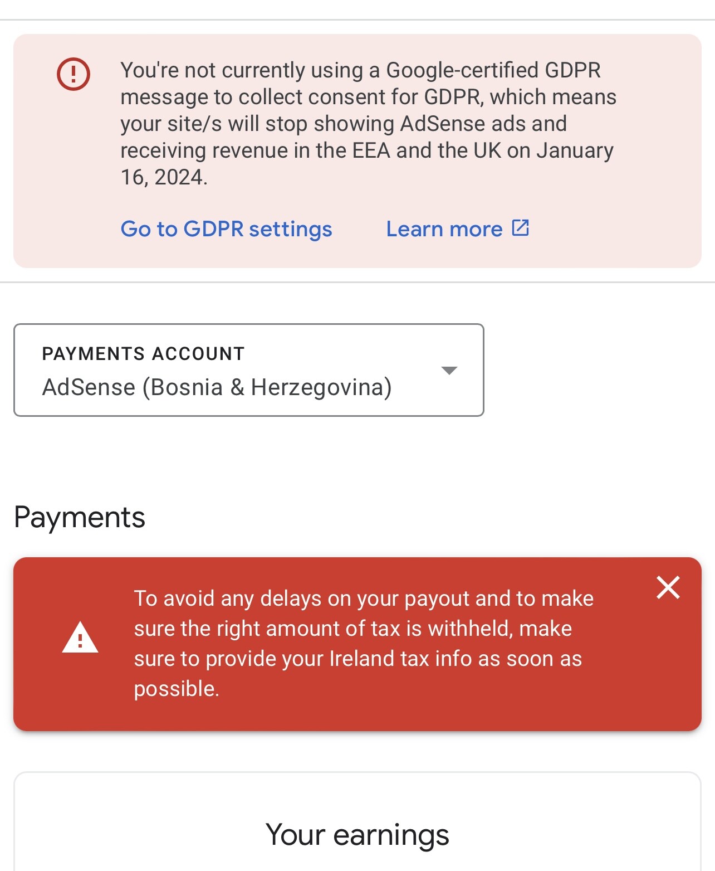The height and width of the screenshot is (871, 715).
Task: Click the "16, 2024." date line
Action: [x=164, y=177]
